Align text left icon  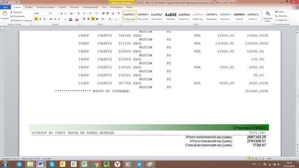[84, 19]
